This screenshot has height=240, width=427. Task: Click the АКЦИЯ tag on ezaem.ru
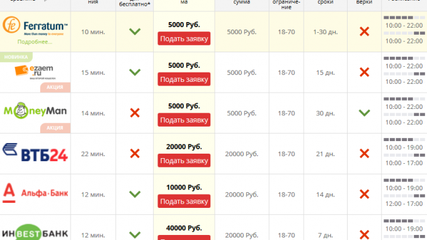pos(55,87)
